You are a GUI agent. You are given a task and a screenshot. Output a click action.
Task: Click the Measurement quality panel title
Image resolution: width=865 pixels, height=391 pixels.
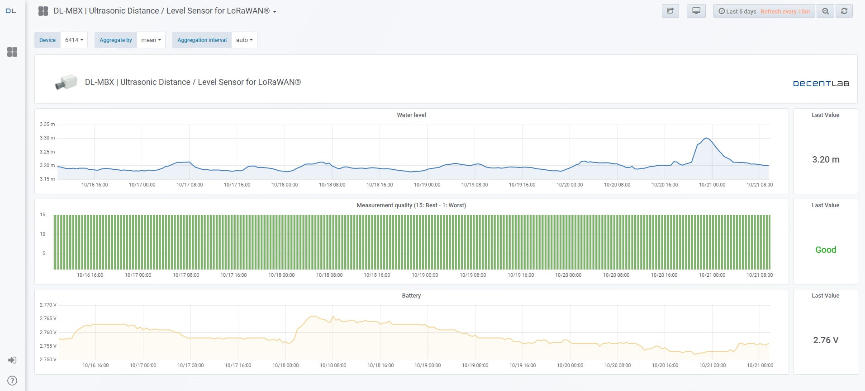pyautogui.click(x=411, y=205)
